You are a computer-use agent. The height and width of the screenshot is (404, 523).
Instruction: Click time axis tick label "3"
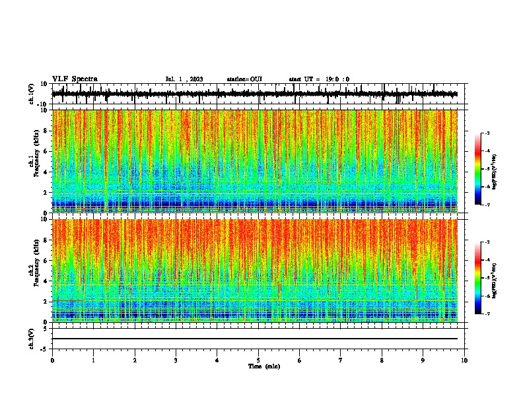coord(176,360)
